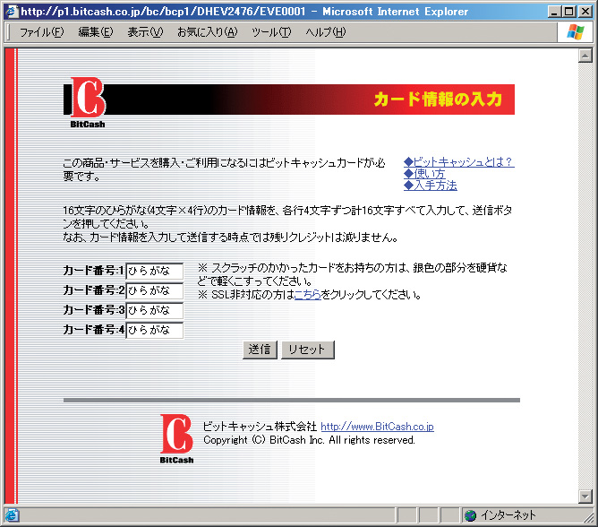Image resolution: width=598 pixels, height=527 pixels.
Task: Open the ヘルプ(H) menu
Action: (x=325, y=32)
